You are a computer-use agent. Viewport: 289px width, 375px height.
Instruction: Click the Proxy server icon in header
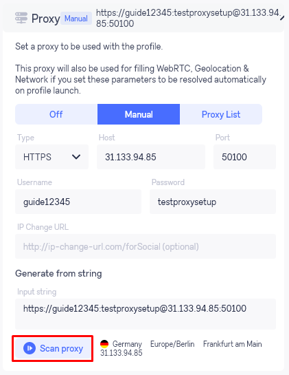click(21, 18)
